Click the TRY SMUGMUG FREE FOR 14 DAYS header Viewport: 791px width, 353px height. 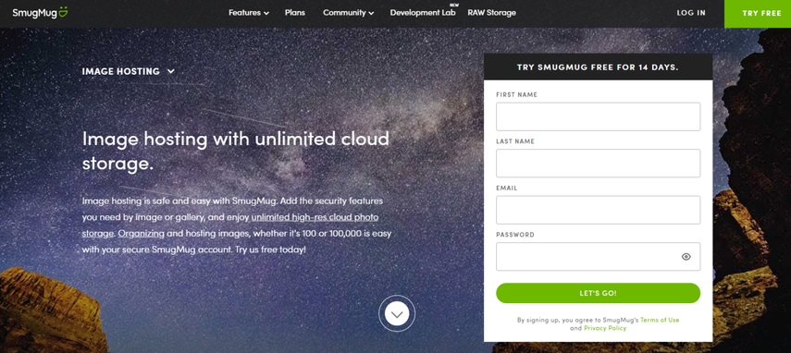coord(598,67)
